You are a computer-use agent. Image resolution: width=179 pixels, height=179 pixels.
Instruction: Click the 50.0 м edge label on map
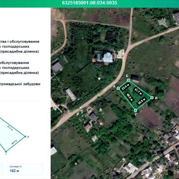[x=130, y=97]
